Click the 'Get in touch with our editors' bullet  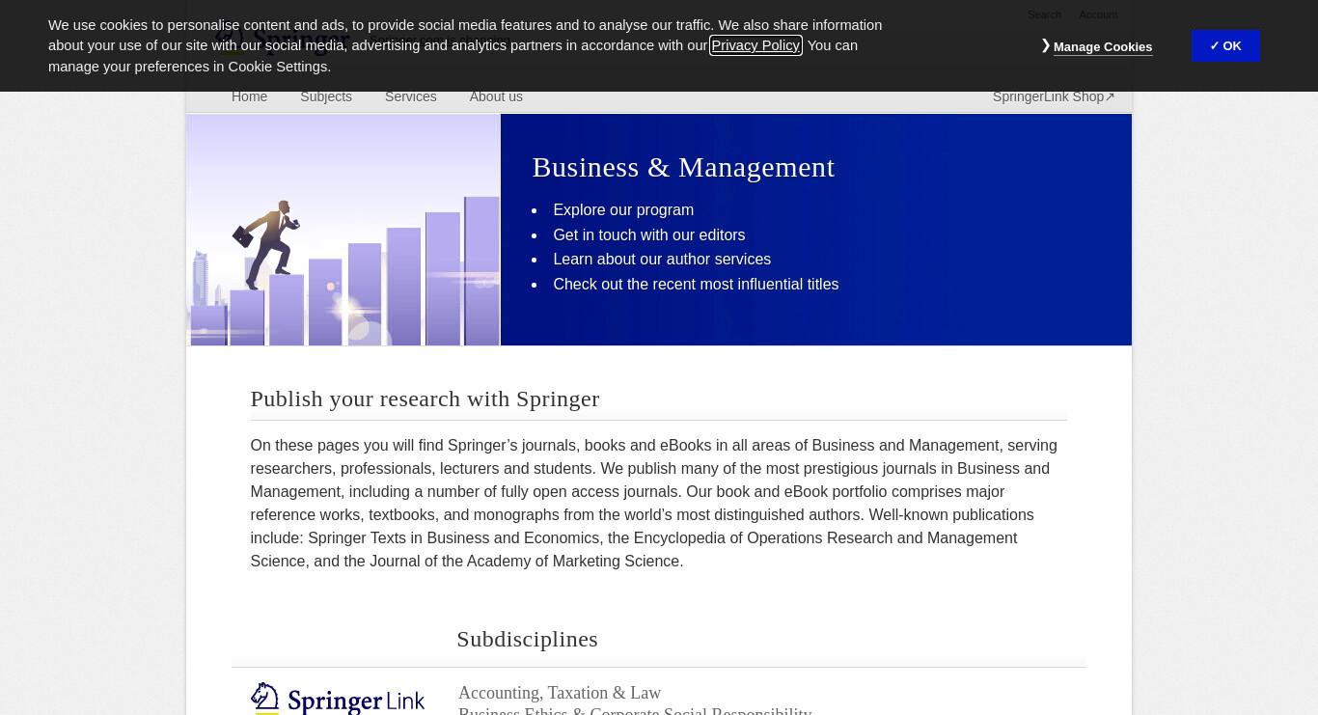648,234
